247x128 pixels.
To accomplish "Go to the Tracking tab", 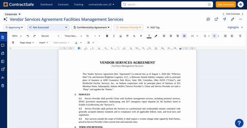I will coord(79,4).
